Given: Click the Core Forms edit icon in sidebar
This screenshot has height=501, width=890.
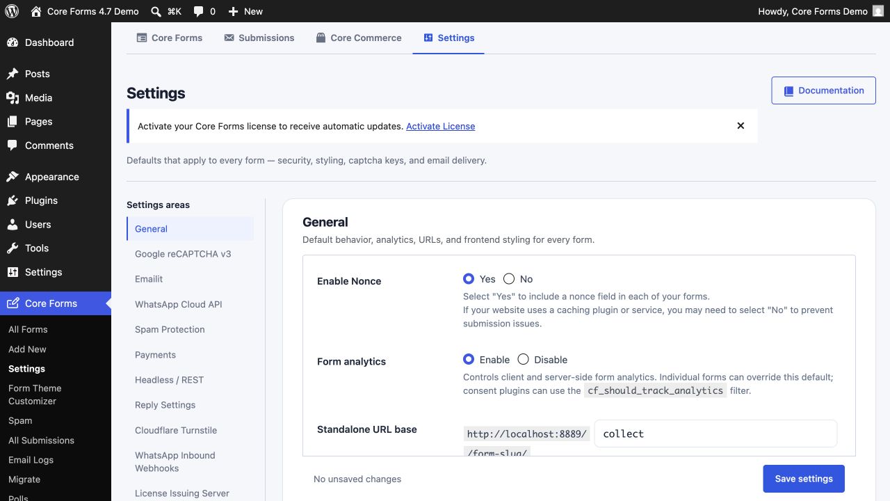Looking at the screenshot, I should point(13,303).
